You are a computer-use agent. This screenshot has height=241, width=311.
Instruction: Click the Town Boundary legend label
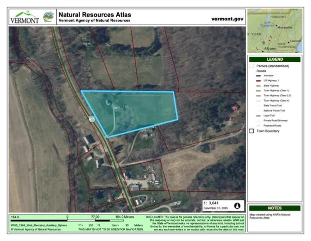[x=268, y=131]
